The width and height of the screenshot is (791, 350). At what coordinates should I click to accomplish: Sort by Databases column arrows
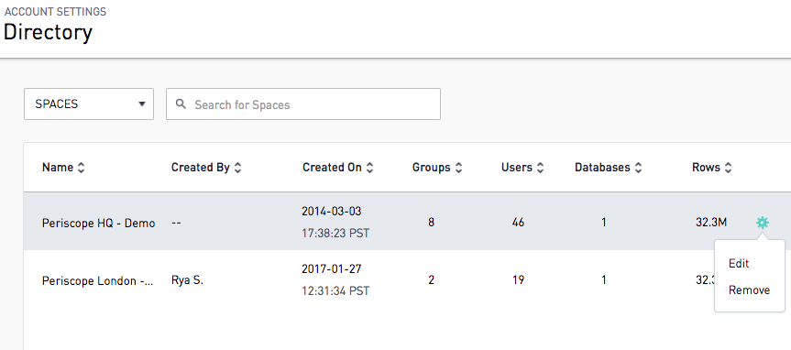pyautogui.click(x=638, y=168)
